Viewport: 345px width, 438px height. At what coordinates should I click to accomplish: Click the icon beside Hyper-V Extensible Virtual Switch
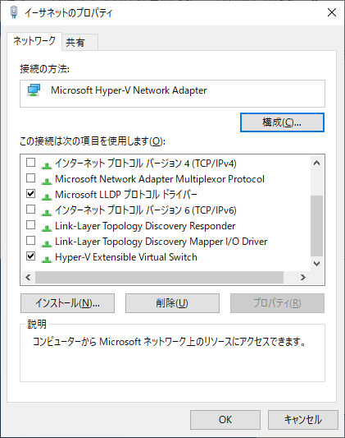click(x=47, y=259)
